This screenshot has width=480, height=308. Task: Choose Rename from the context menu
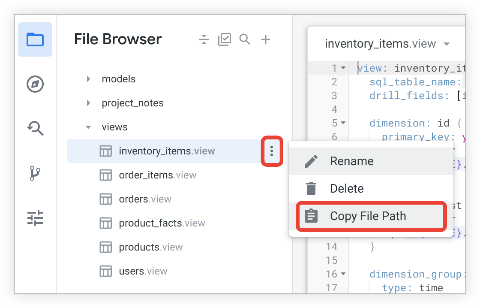(351, 161)
